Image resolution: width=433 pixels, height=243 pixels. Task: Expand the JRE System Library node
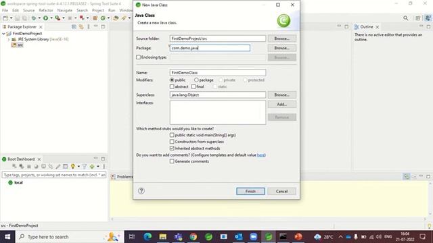pos(9,39)
